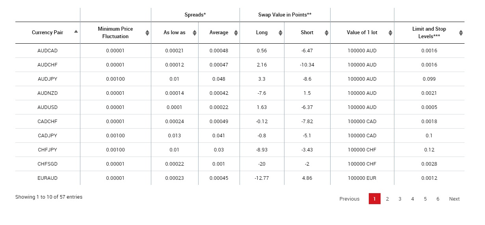This screenshot has height=225, width=485.
Task: Navigate to page 5
Action: (425, 199)
